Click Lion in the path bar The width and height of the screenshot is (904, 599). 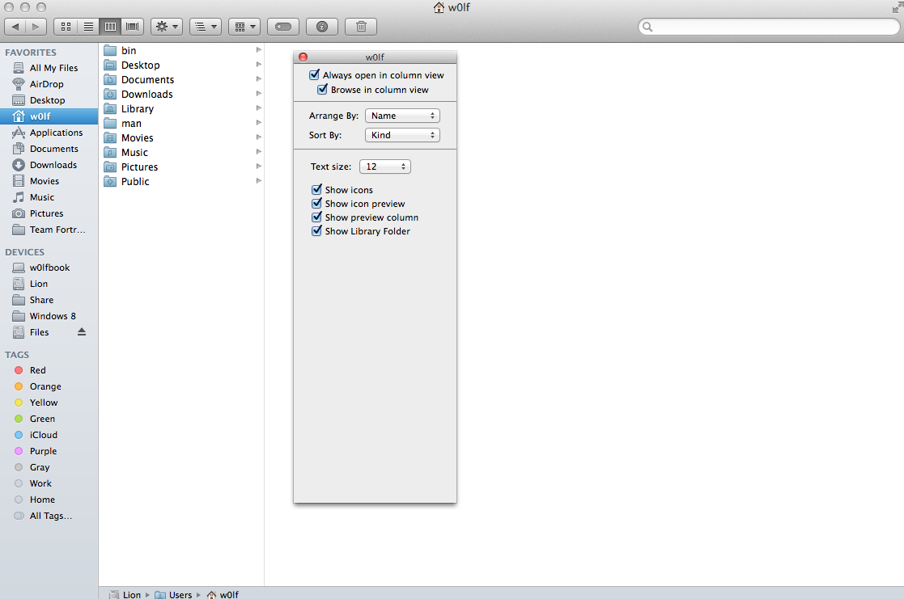click(125, 594)
